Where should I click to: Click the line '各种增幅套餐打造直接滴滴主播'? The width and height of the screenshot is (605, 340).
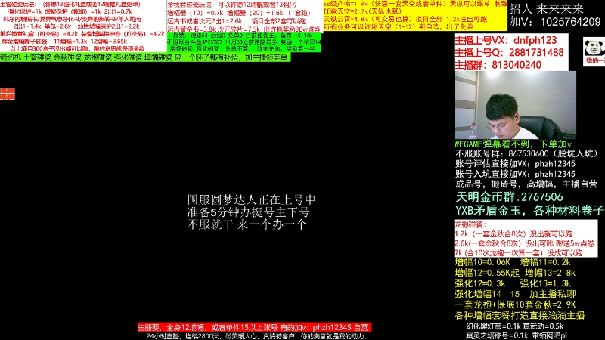coord(520,315)
